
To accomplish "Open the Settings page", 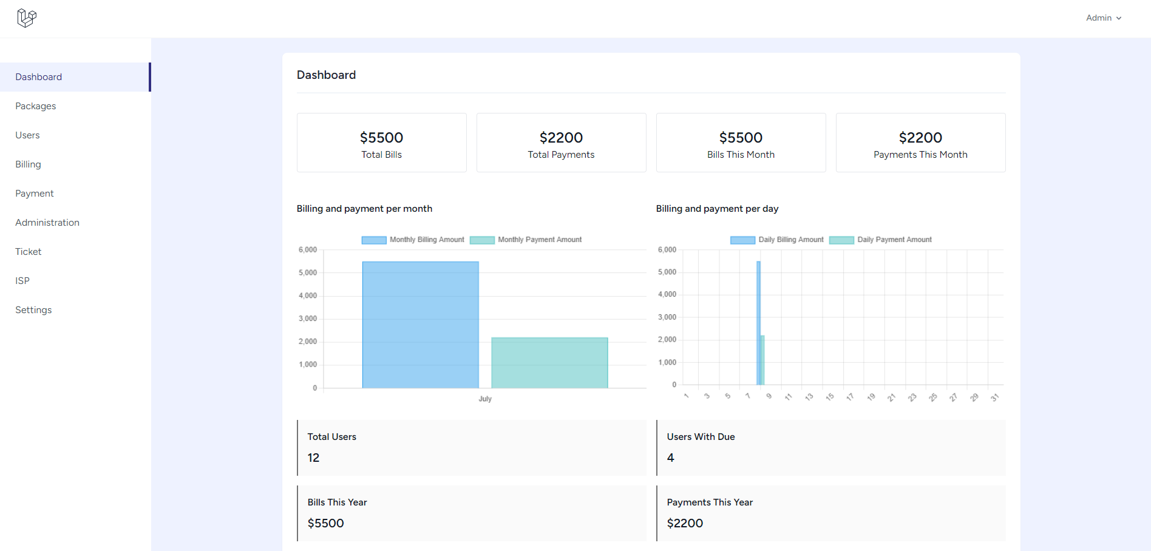I will [33, 309].
